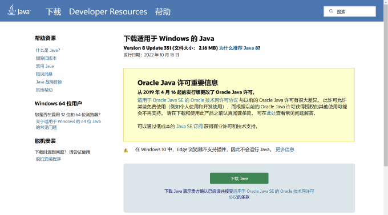Open the Java 故障排除 link
388x215 pixels.
[49, 82]
